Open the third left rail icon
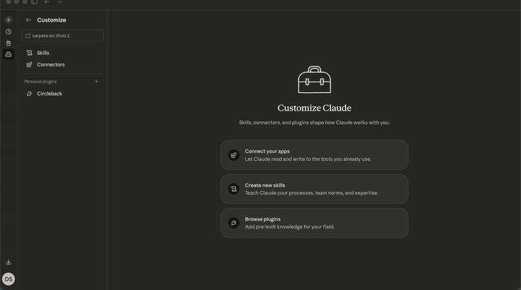The height and width of the screenshot is (290, 521). pos(9,43)
